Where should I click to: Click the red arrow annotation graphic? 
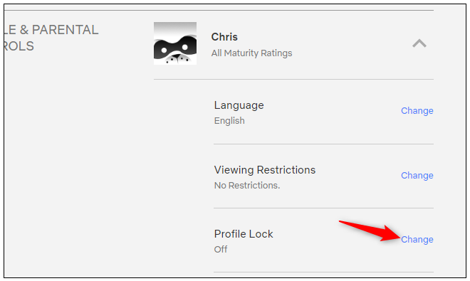[x=370, y=231]
